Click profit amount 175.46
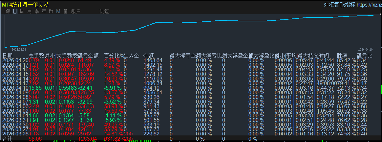 [x=86, y=125]
